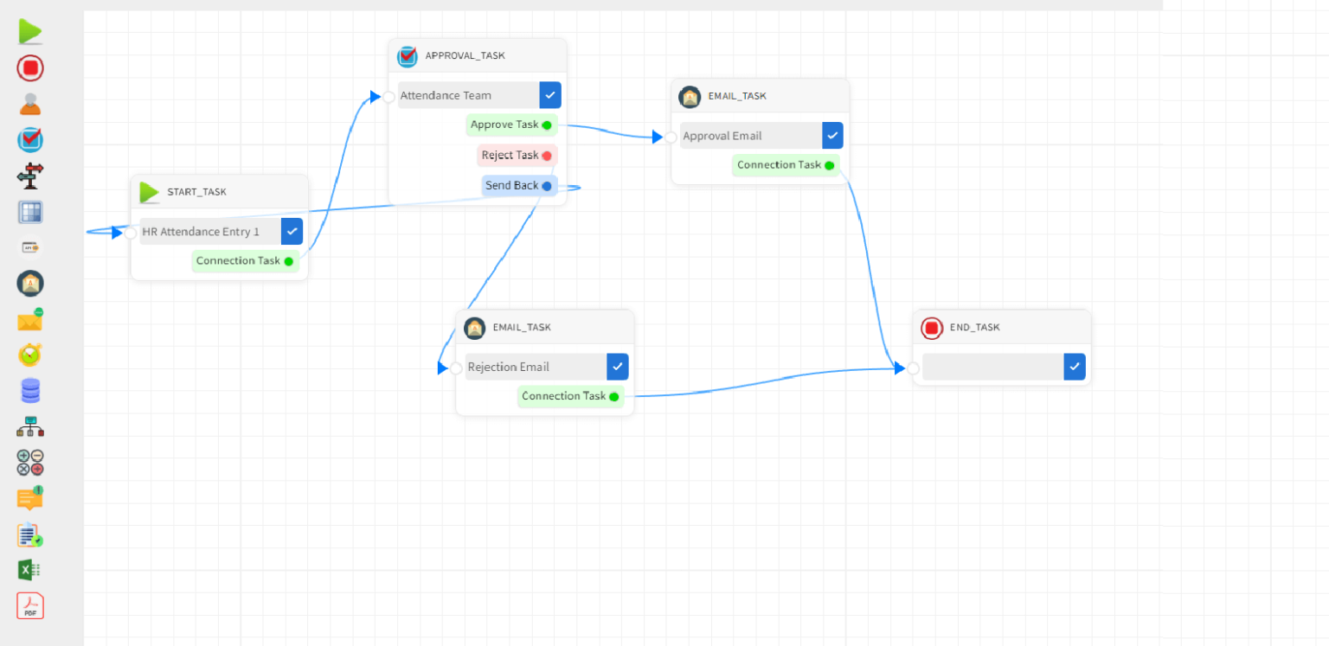1329x646 pixels.
Task: Click the Reject Task action
Action: [517, 155]
